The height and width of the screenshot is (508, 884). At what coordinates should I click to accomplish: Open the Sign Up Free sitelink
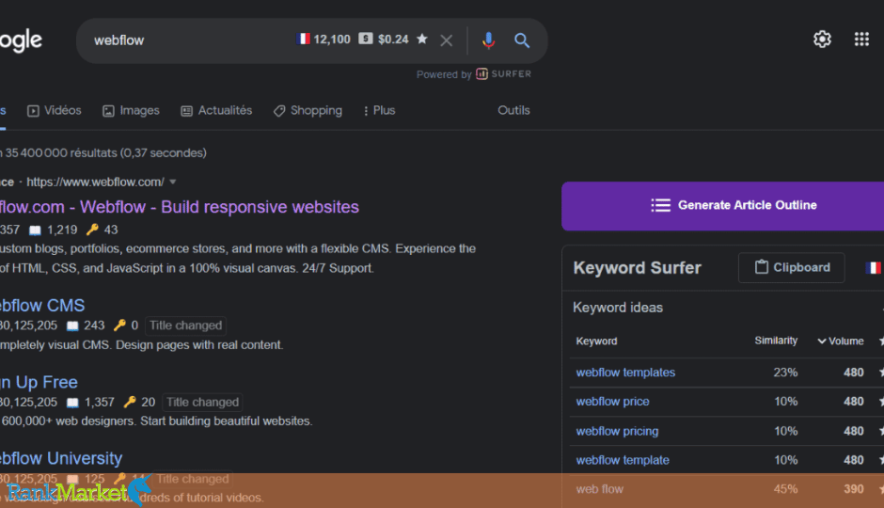pos(39,382)
